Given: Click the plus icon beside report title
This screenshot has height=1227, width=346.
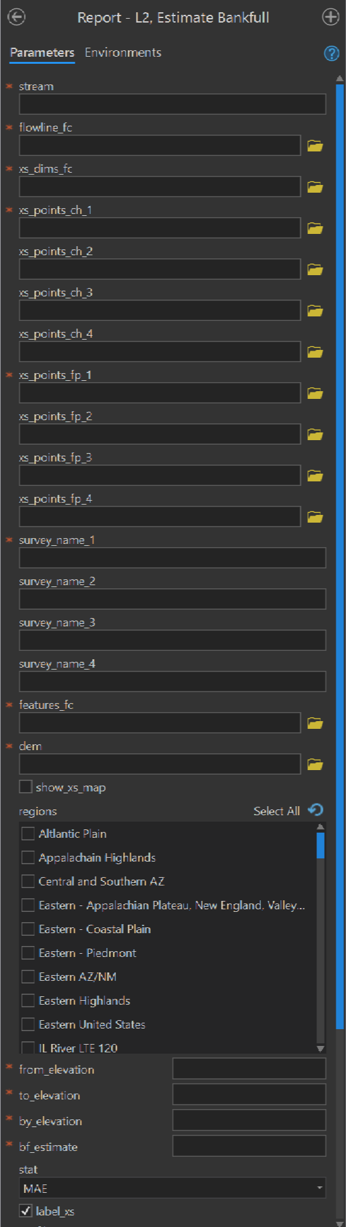Looking at the screenshot, I should [331, 17].
